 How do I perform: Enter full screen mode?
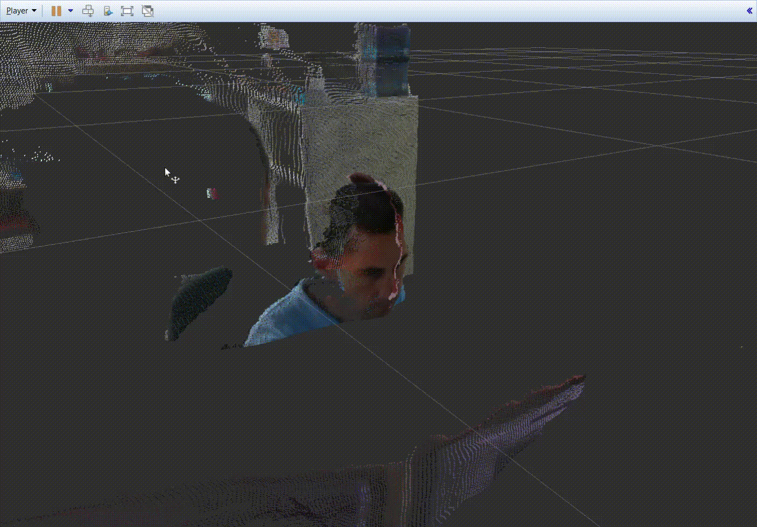(x=127, y=11)
